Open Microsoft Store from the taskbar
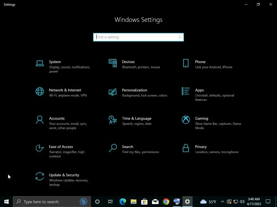 (144, 202)
